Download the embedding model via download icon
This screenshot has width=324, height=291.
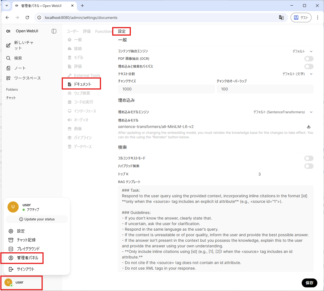coord(308,127)
